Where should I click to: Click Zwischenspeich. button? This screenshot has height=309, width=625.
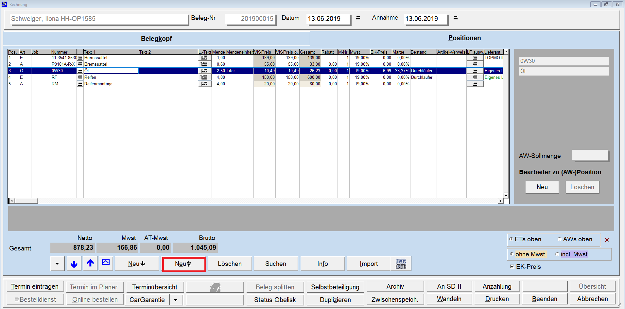(395, 299)
